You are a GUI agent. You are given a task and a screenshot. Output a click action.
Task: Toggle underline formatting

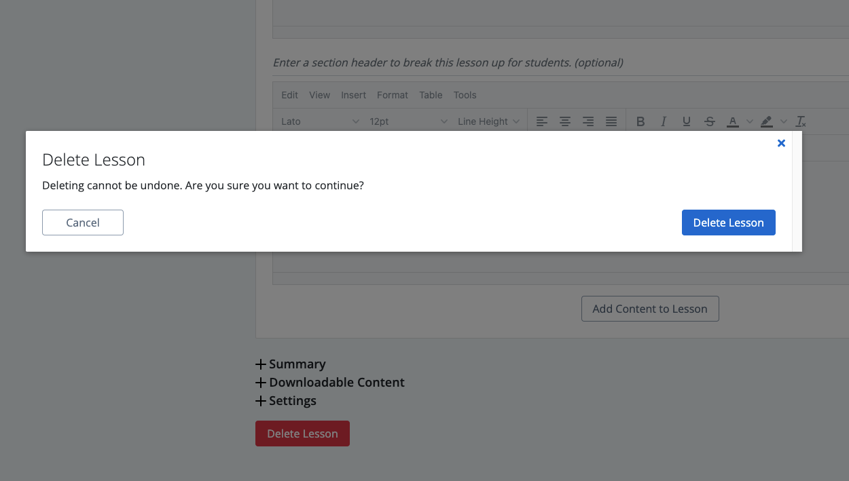tap(686, 121)
